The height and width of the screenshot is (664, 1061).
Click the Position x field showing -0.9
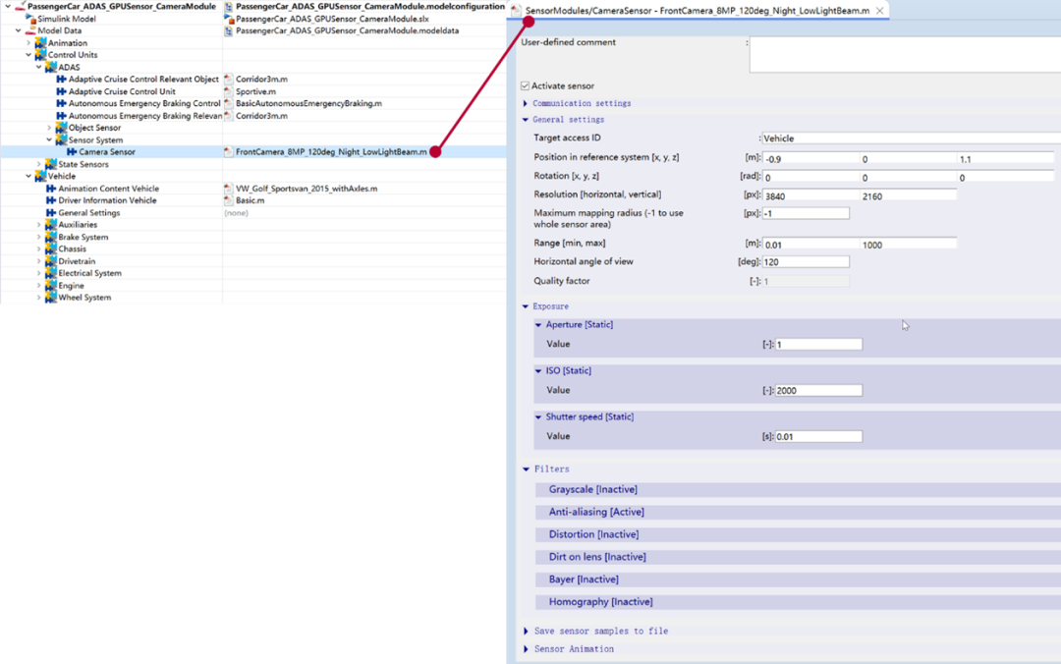[x=810, y=159]
